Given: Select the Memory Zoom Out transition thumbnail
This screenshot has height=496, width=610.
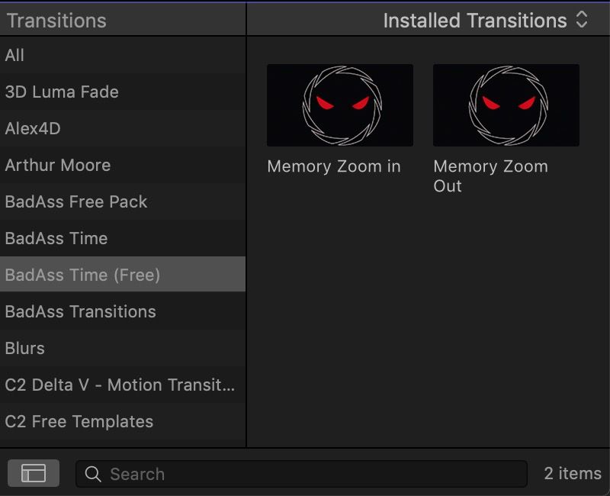Looking at the screenshot, I should (506, 105).
